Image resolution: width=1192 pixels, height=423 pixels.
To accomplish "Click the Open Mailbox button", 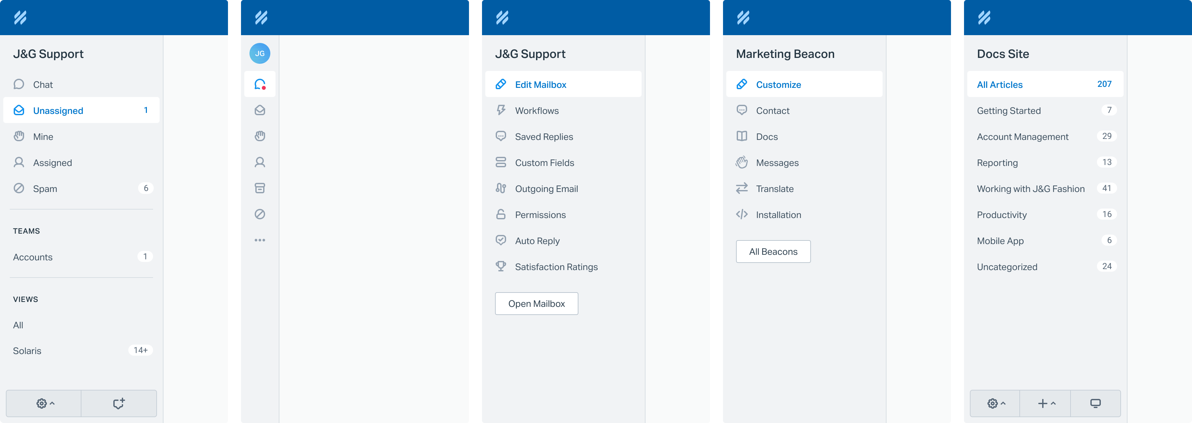I will (536, 304).
